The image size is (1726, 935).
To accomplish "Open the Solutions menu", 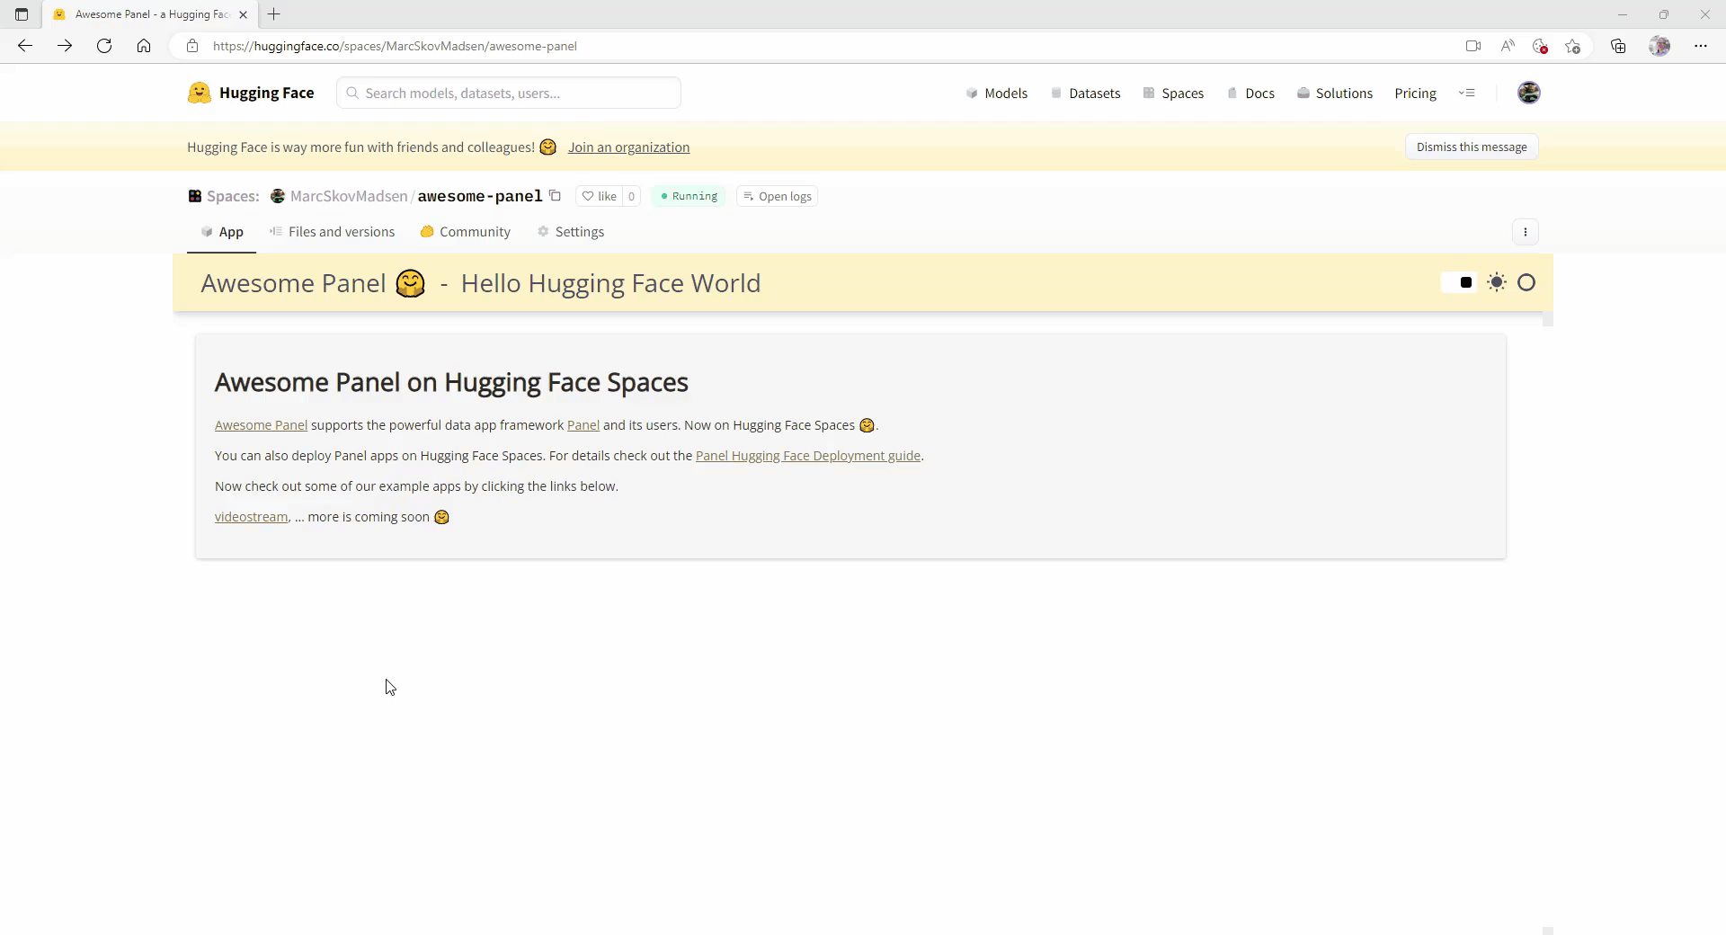I will (1335, 93).
